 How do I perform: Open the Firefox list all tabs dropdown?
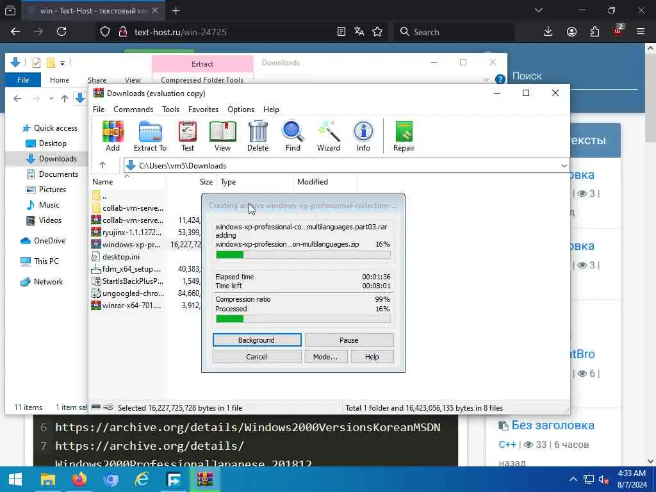[539, 10]
